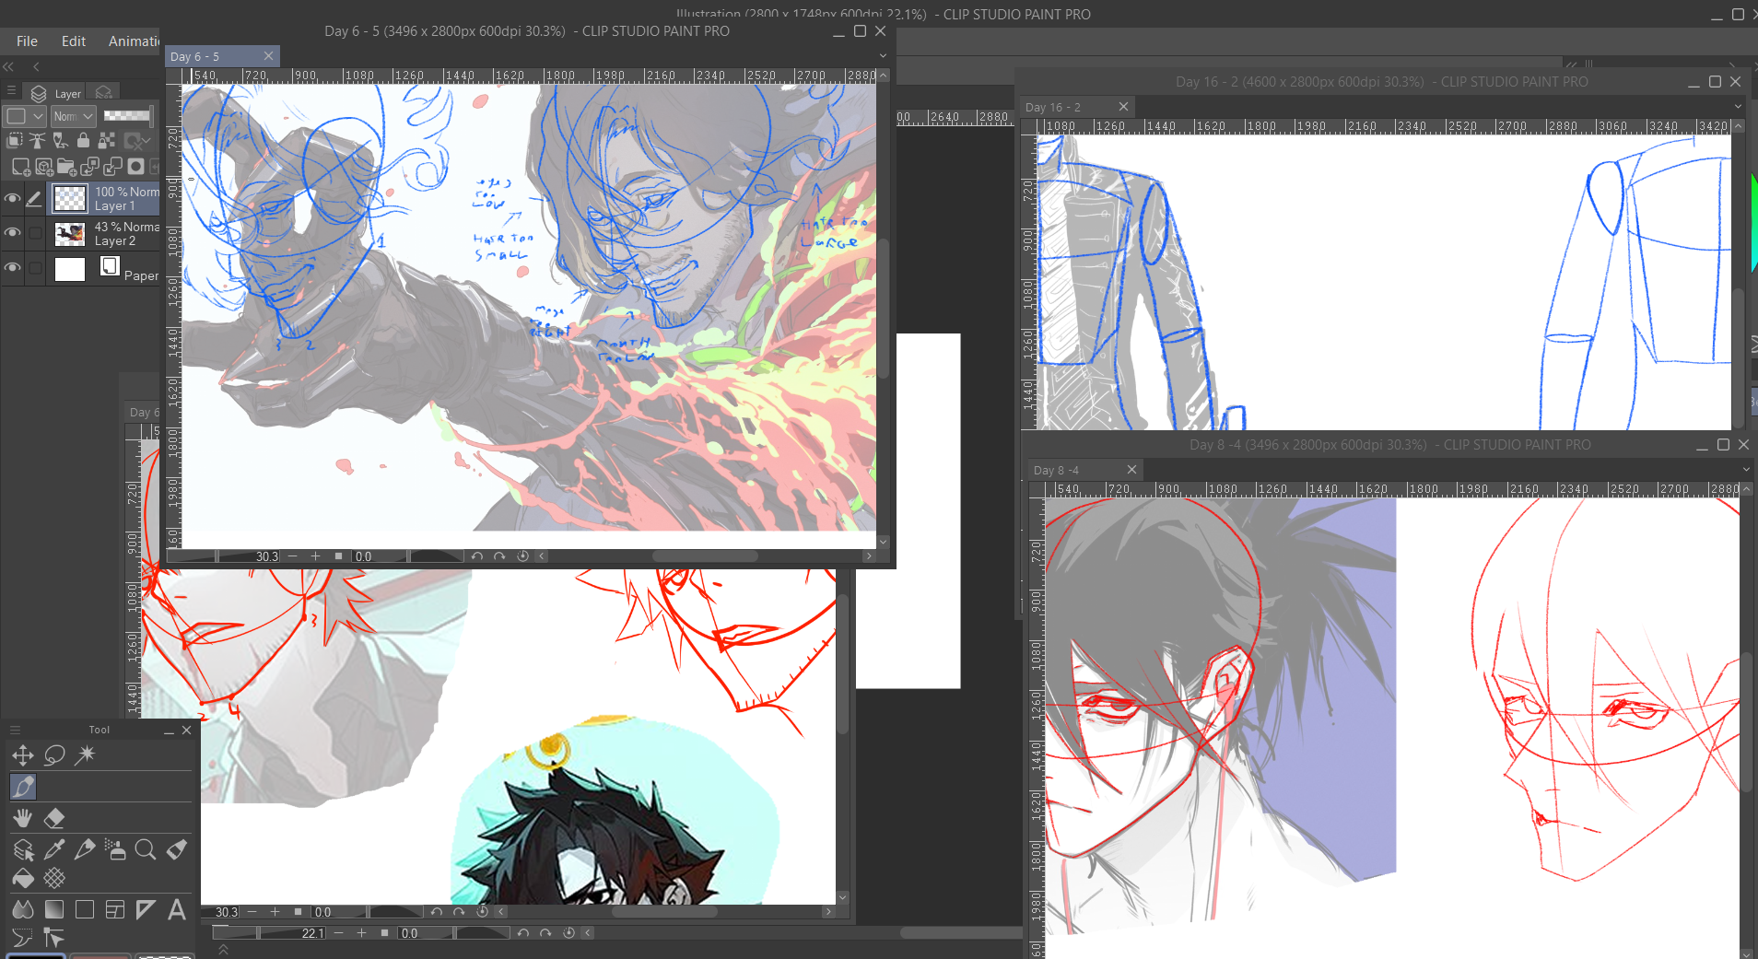This screenshot has height=959, width=1758.
Task: Open the Animation menu
Action: [x=134, y=41]
